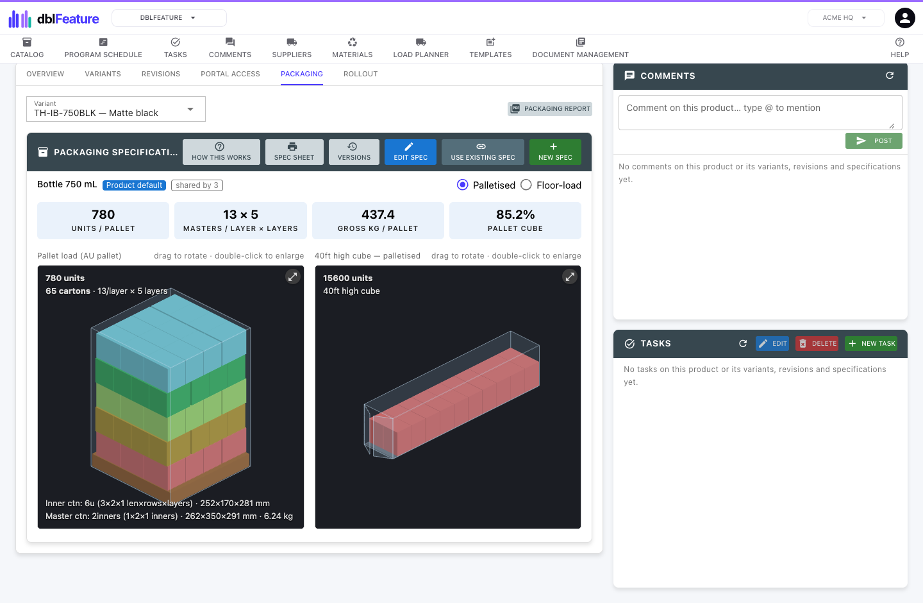
Task: Open Document Management
Action: pyautogui.click(x=581, y=48)
